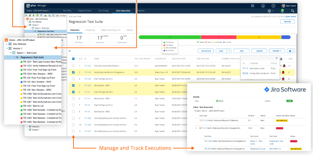Collapse TC-9 row in Jira panel

click(x=196, y=128)
